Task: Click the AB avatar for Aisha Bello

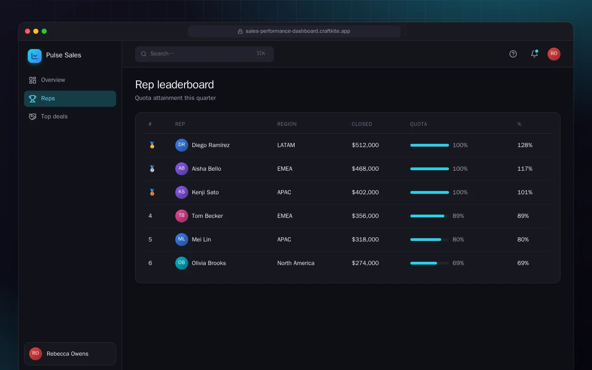Action: (182, 169)
